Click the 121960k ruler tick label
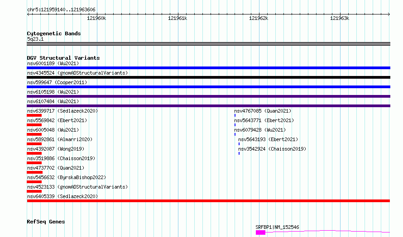This screenshot has height=237, width=403. (x=96, y=18)
